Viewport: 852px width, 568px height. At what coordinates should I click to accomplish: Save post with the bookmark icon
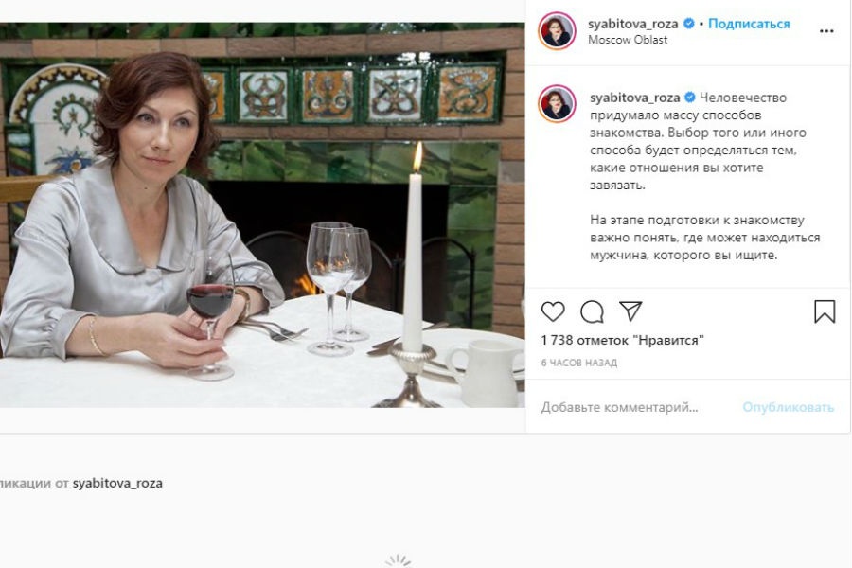825,311
